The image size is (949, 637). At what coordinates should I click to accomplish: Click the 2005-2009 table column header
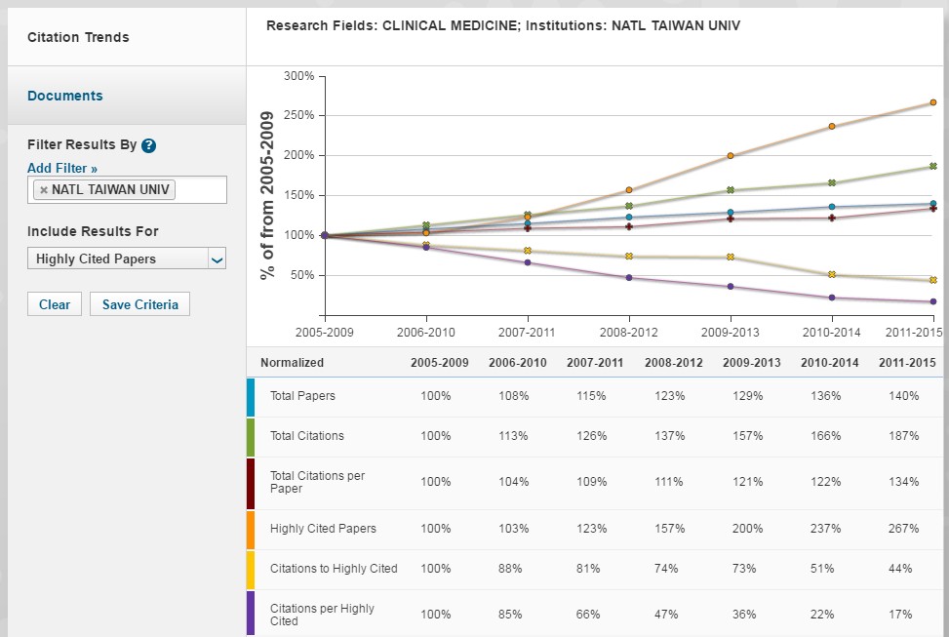[x=440, y=363]
